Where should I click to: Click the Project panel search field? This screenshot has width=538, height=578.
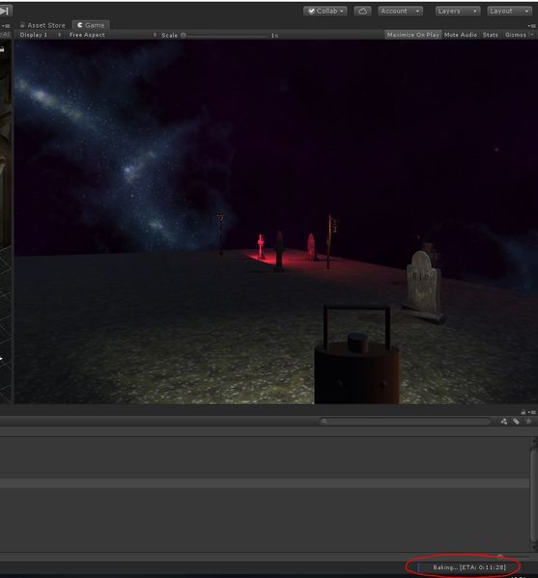point(405,421)
